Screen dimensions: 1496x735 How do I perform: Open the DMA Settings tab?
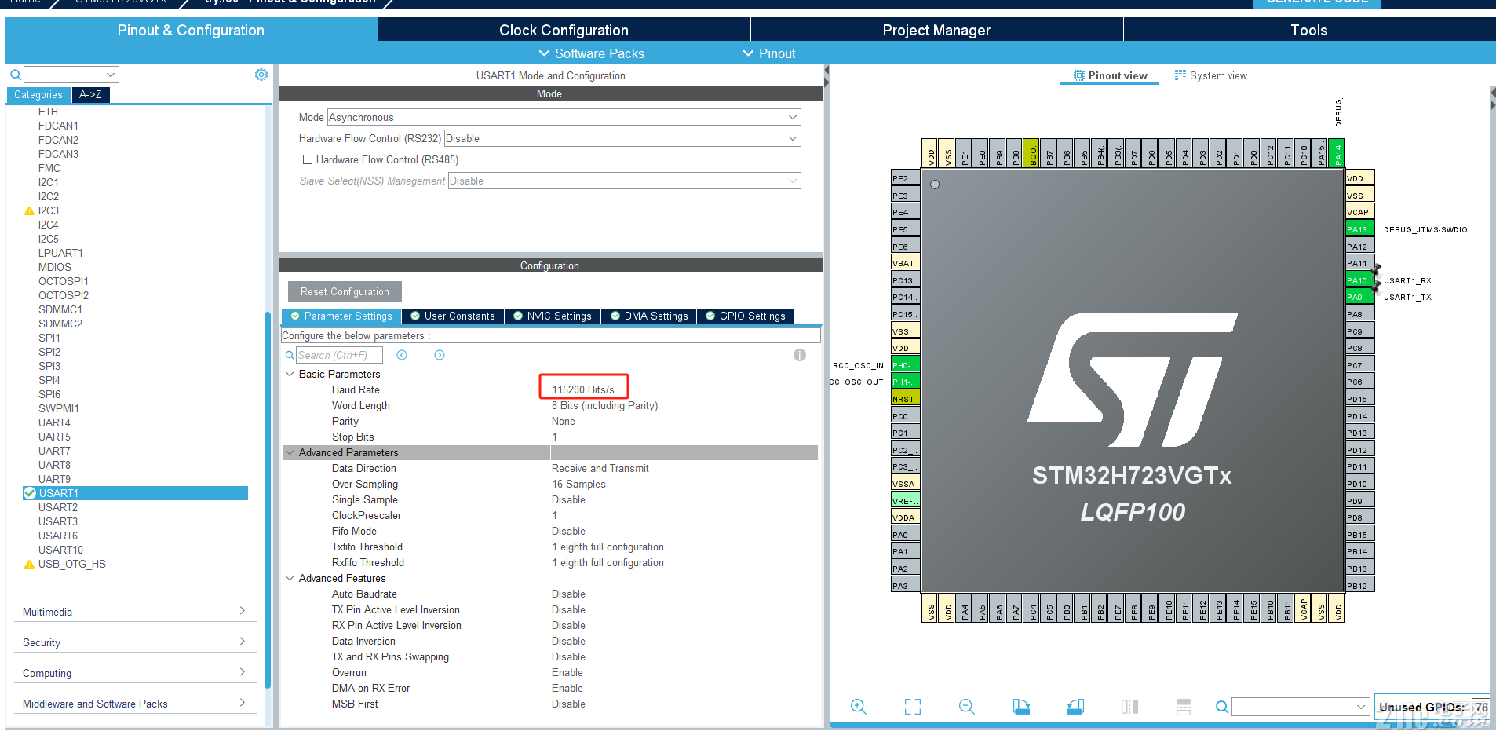click(x=649, y=316)
